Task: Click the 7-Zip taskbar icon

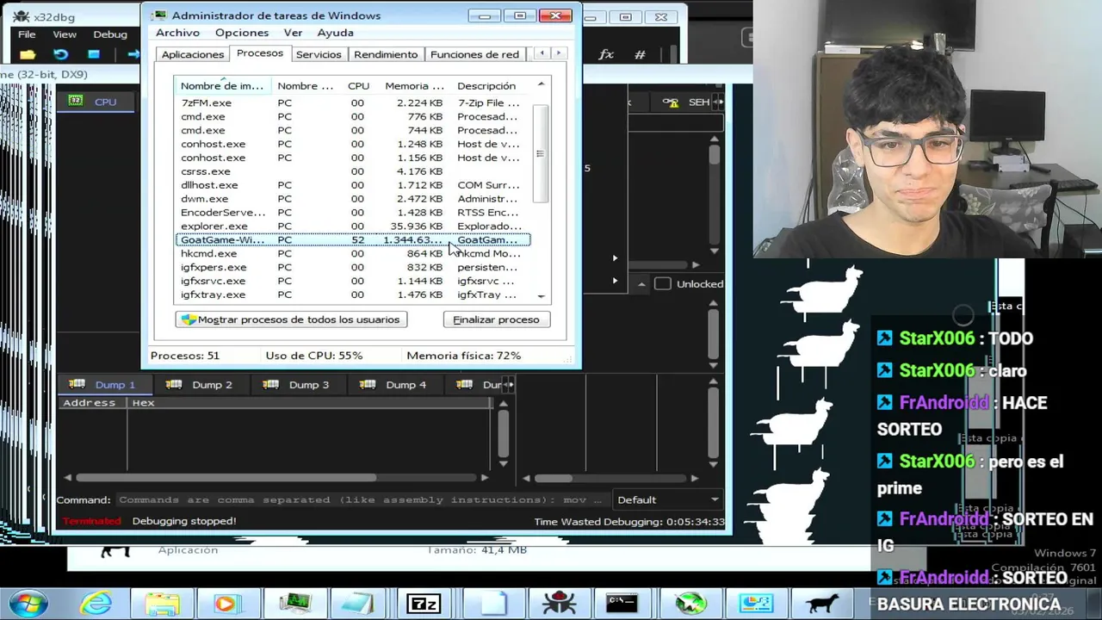Action: click(423, 604)
